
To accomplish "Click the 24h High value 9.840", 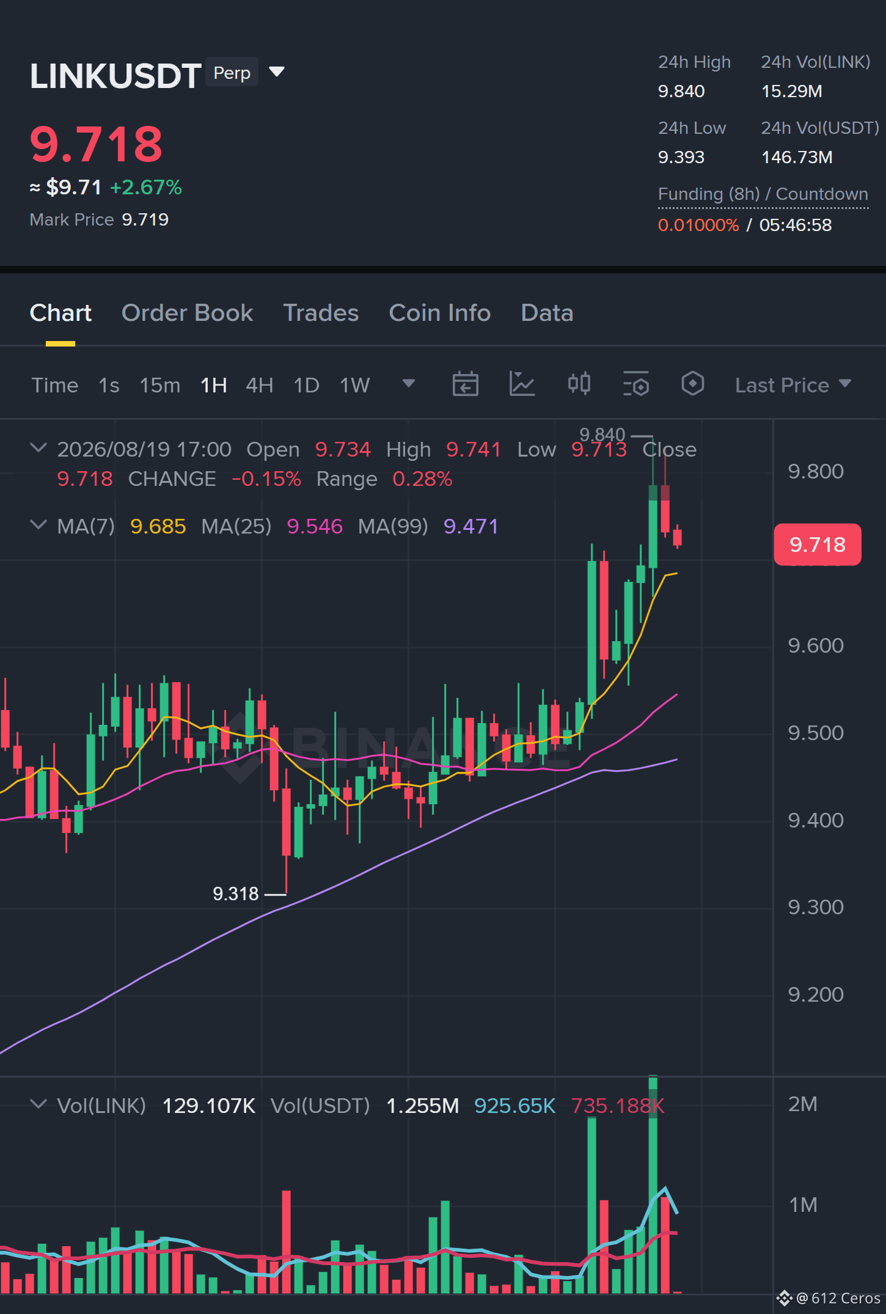I will point(681,91).
